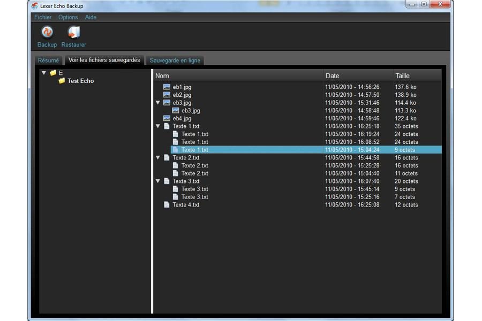Click the 11 octets size cell
The width and height of the screenshot is (482, 321).
[x=406, y=173]
